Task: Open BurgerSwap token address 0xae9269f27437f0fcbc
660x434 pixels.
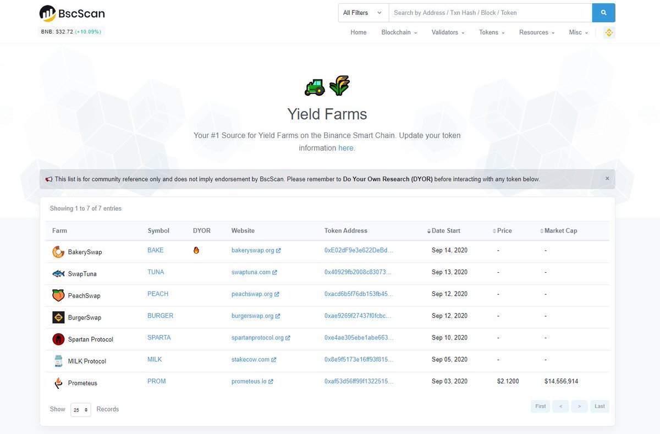Action: click(x=359, y=316)
